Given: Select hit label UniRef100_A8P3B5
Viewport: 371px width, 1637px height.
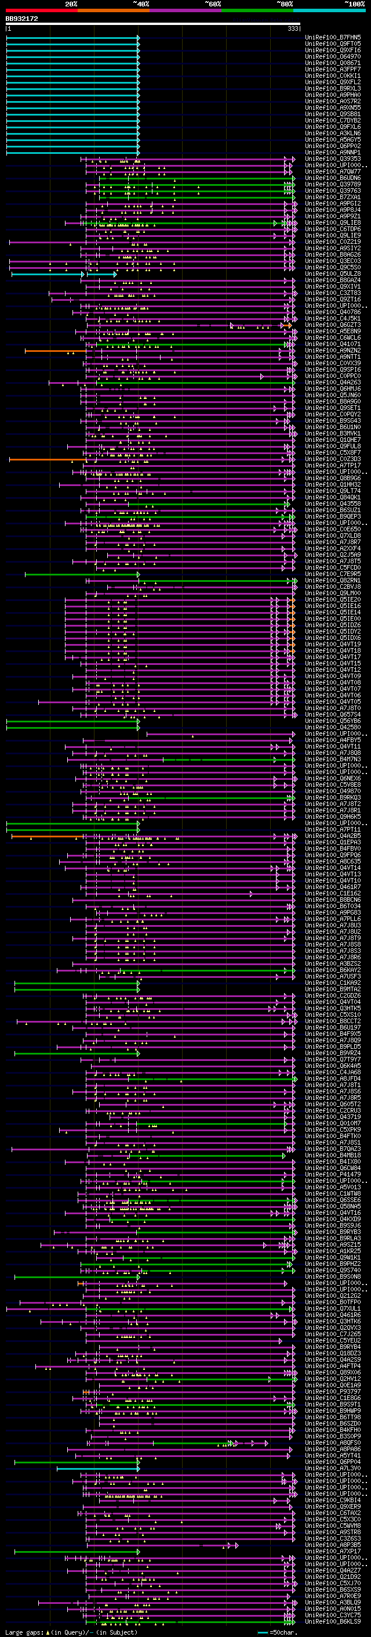Looking at the screenshot, I should coord(333,1545).
